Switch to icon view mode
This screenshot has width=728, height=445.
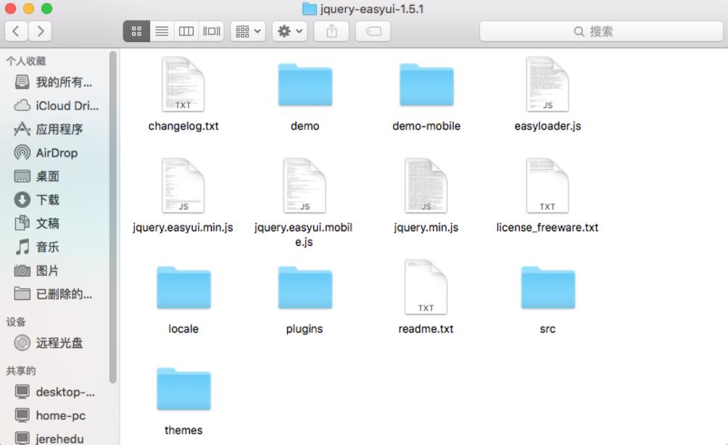tap(136, 31)
